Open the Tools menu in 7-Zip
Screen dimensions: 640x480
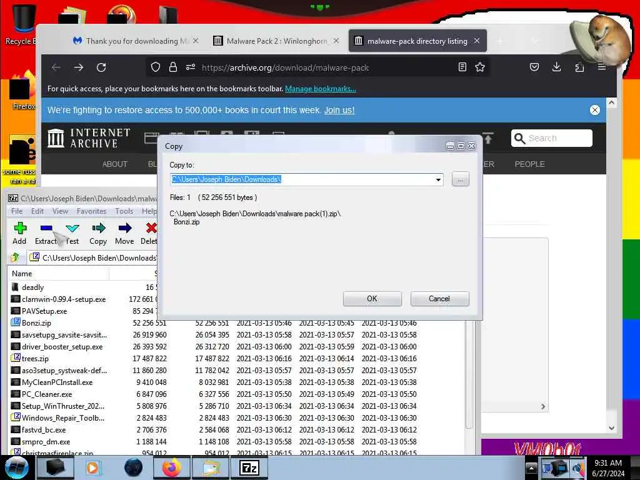coord(124,211)
